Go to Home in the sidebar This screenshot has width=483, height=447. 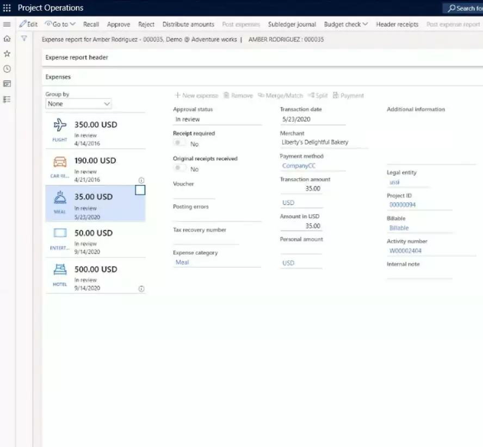7,39
